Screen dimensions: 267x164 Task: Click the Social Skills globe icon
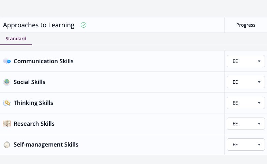(7, 82)
